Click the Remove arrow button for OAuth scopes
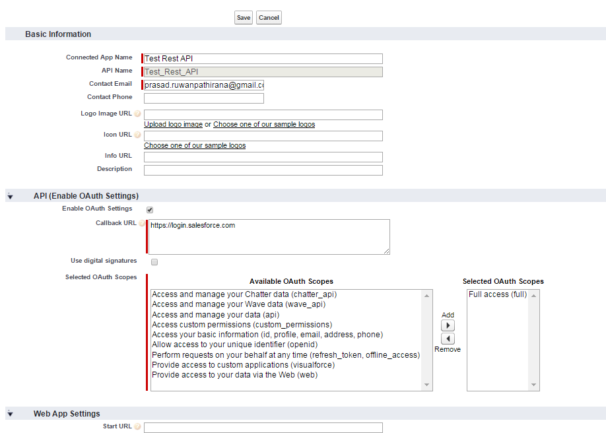This screenshot has width=606, height=433. [x=448, y=339]
